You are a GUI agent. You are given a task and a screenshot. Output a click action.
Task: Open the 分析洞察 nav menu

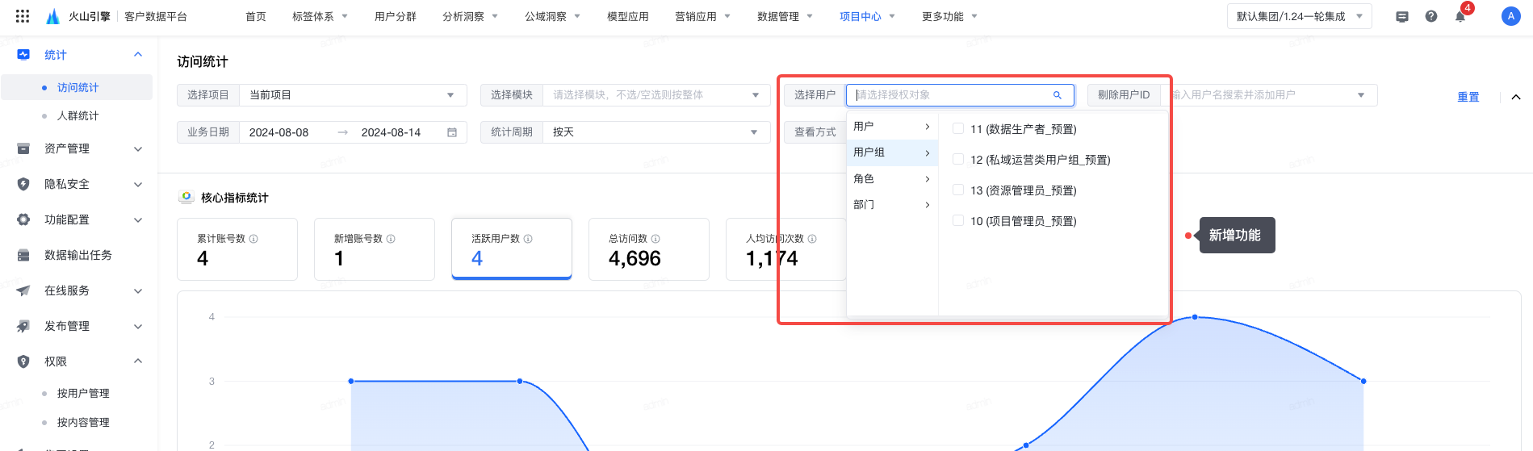[471, 16]
